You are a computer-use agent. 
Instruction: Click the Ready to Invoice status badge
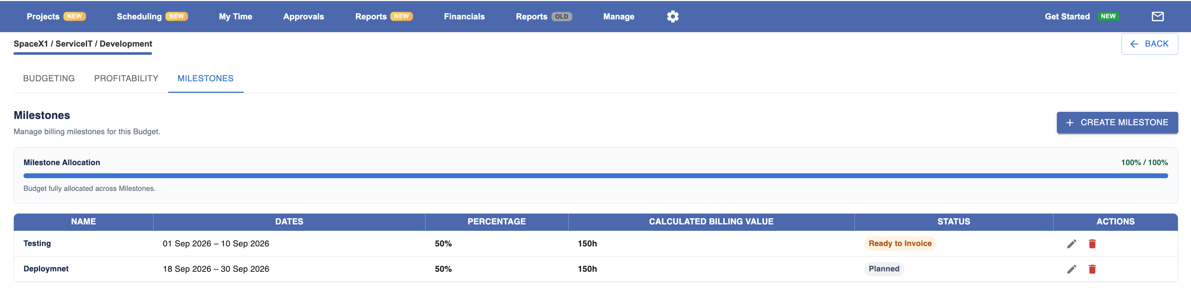[900, 244]
